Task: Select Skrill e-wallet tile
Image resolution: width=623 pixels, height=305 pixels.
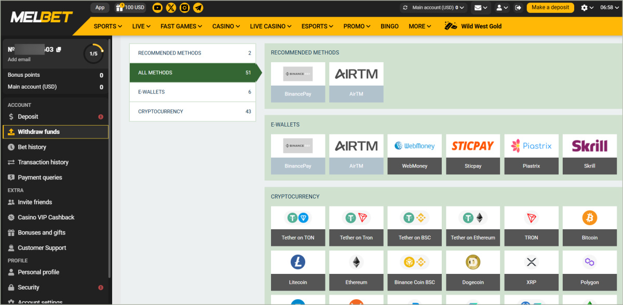Action: pyautogui.click(x=589, y=154)
